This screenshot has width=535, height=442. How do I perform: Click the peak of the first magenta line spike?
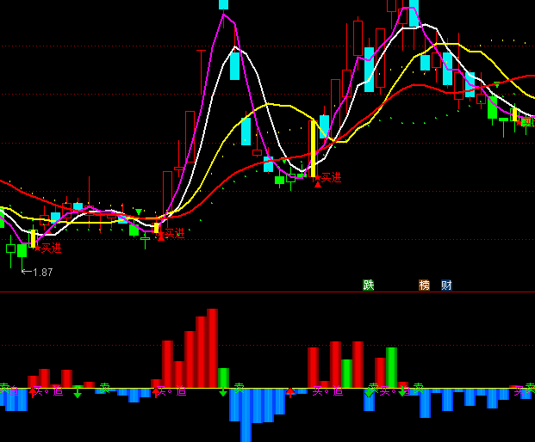click(x=224, y=15)
